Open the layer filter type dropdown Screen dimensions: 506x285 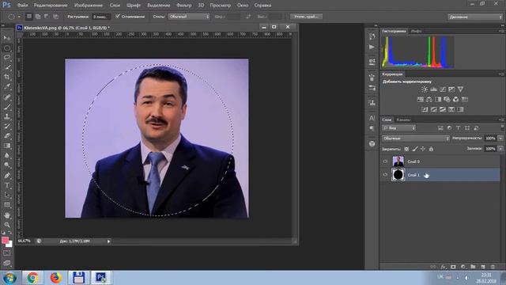(398, 128)
